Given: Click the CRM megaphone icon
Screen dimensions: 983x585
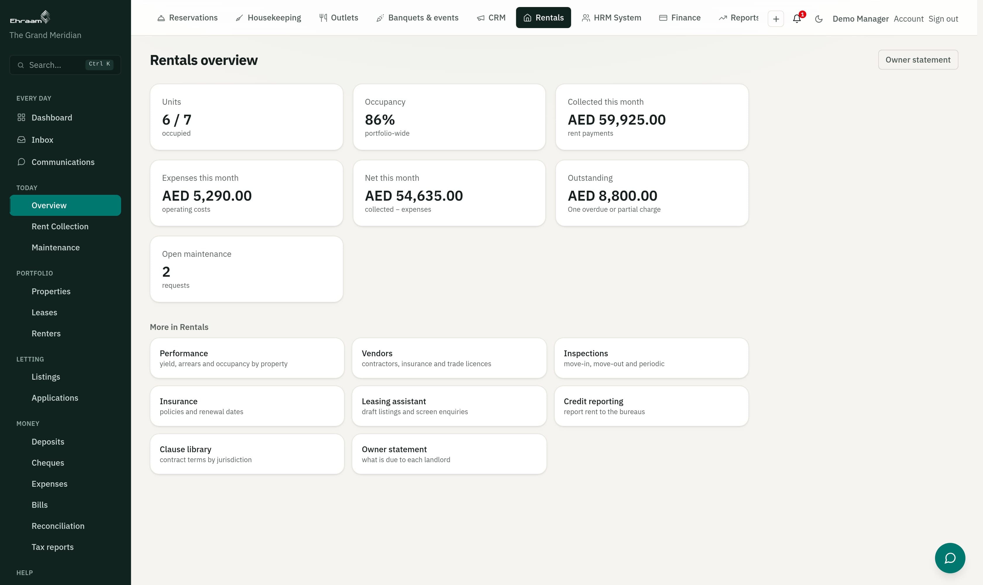Looking at the screenshot, I should (480, 18).
